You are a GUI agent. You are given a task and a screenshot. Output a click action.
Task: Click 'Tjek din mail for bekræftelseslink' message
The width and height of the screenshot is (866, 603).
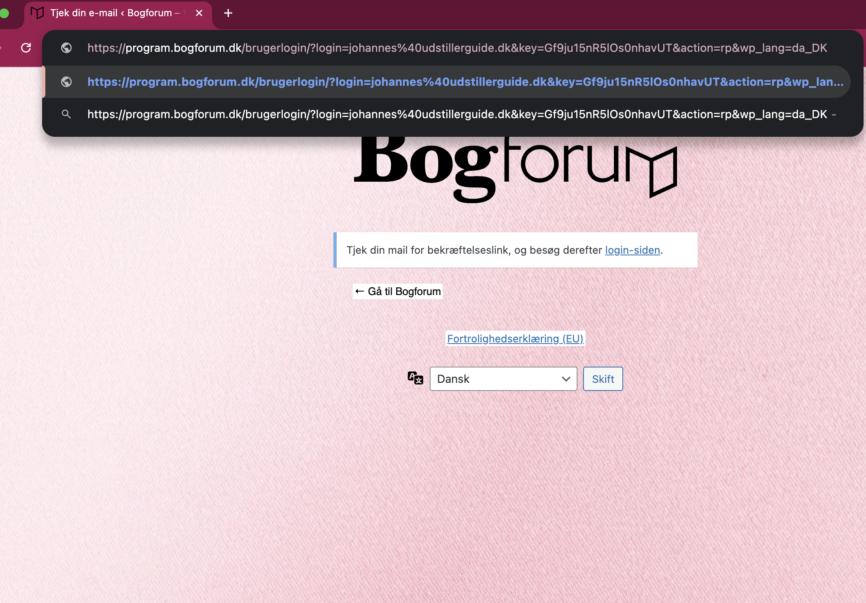tap(516, 250)
